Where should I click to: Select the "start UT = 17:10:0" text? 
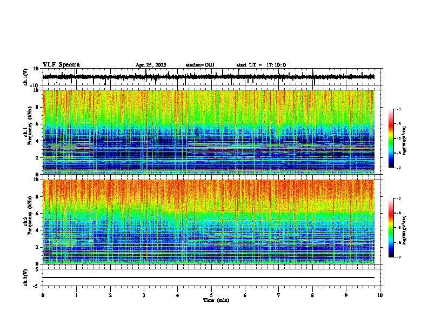(x=261, y=65)
